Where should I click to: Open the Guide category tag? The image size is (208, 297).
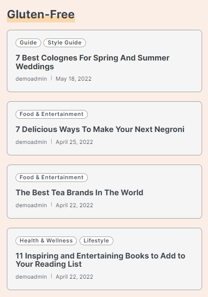coord(28,43)
